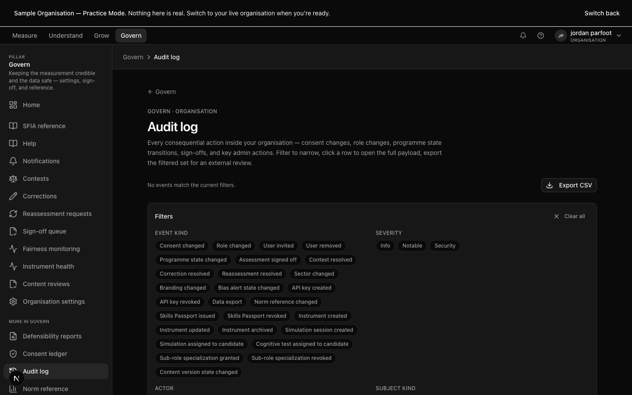Toggle the Info severity chip
This screenshot has height=395, width=632.
[385, 246]
